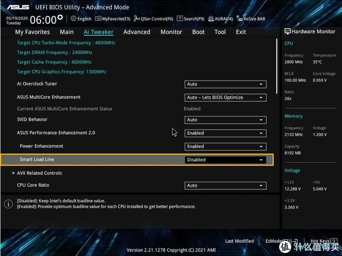Click the 12.288 V voltage reading
The width and height of the screenshot is (342, 256).
293,189
